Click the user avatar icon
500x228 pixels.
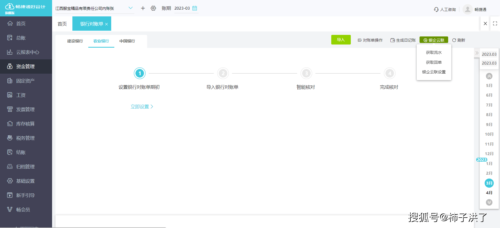pos(467,9)
